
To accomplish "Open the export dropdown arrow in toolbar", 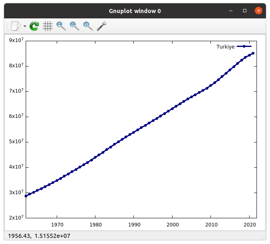I will (x=25, y=27).
